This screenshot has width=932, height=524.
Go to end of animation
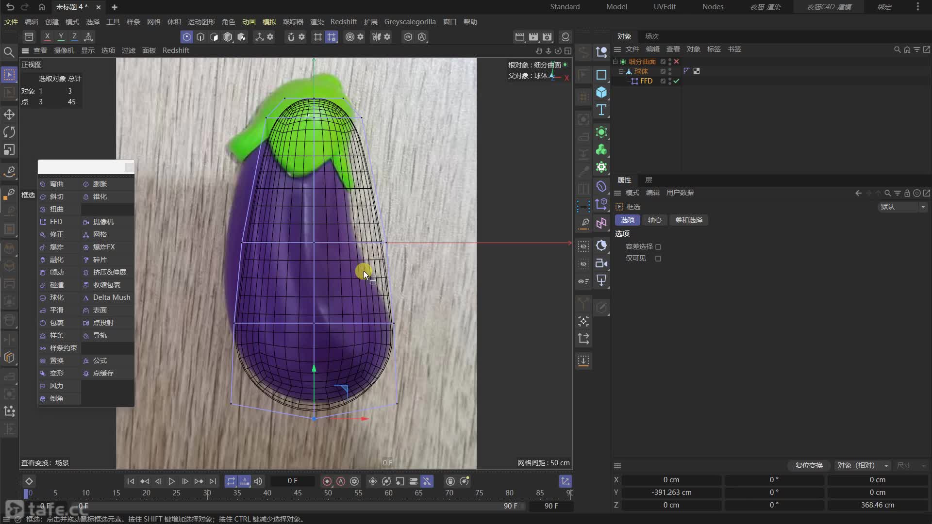(213, 481)
